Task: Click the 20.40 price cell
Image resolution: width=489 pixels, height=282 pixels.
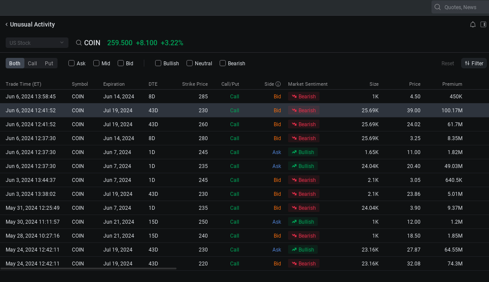Action: point(414,166)
